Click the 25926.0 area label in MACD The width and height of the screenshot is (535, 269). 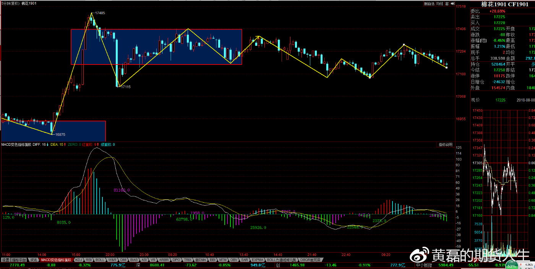pyautogui.click(x=258, y=227)
